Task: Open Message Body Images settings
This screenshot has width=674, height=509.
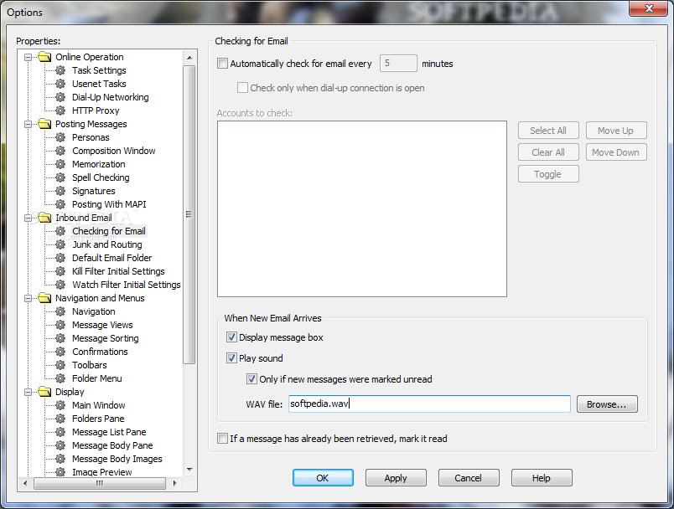Action: pos(117,459)
